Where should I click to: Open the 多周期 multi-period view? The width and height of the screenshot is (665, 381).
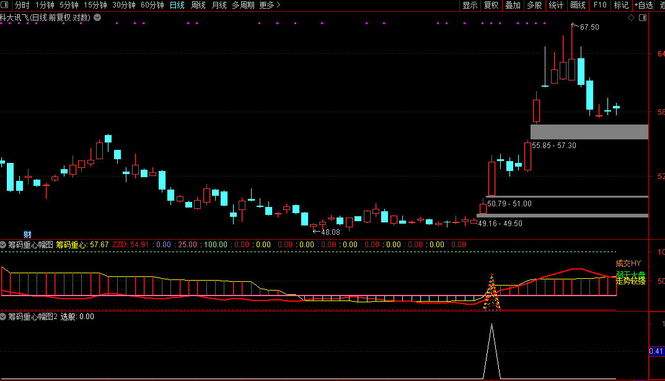pos(243,5)
